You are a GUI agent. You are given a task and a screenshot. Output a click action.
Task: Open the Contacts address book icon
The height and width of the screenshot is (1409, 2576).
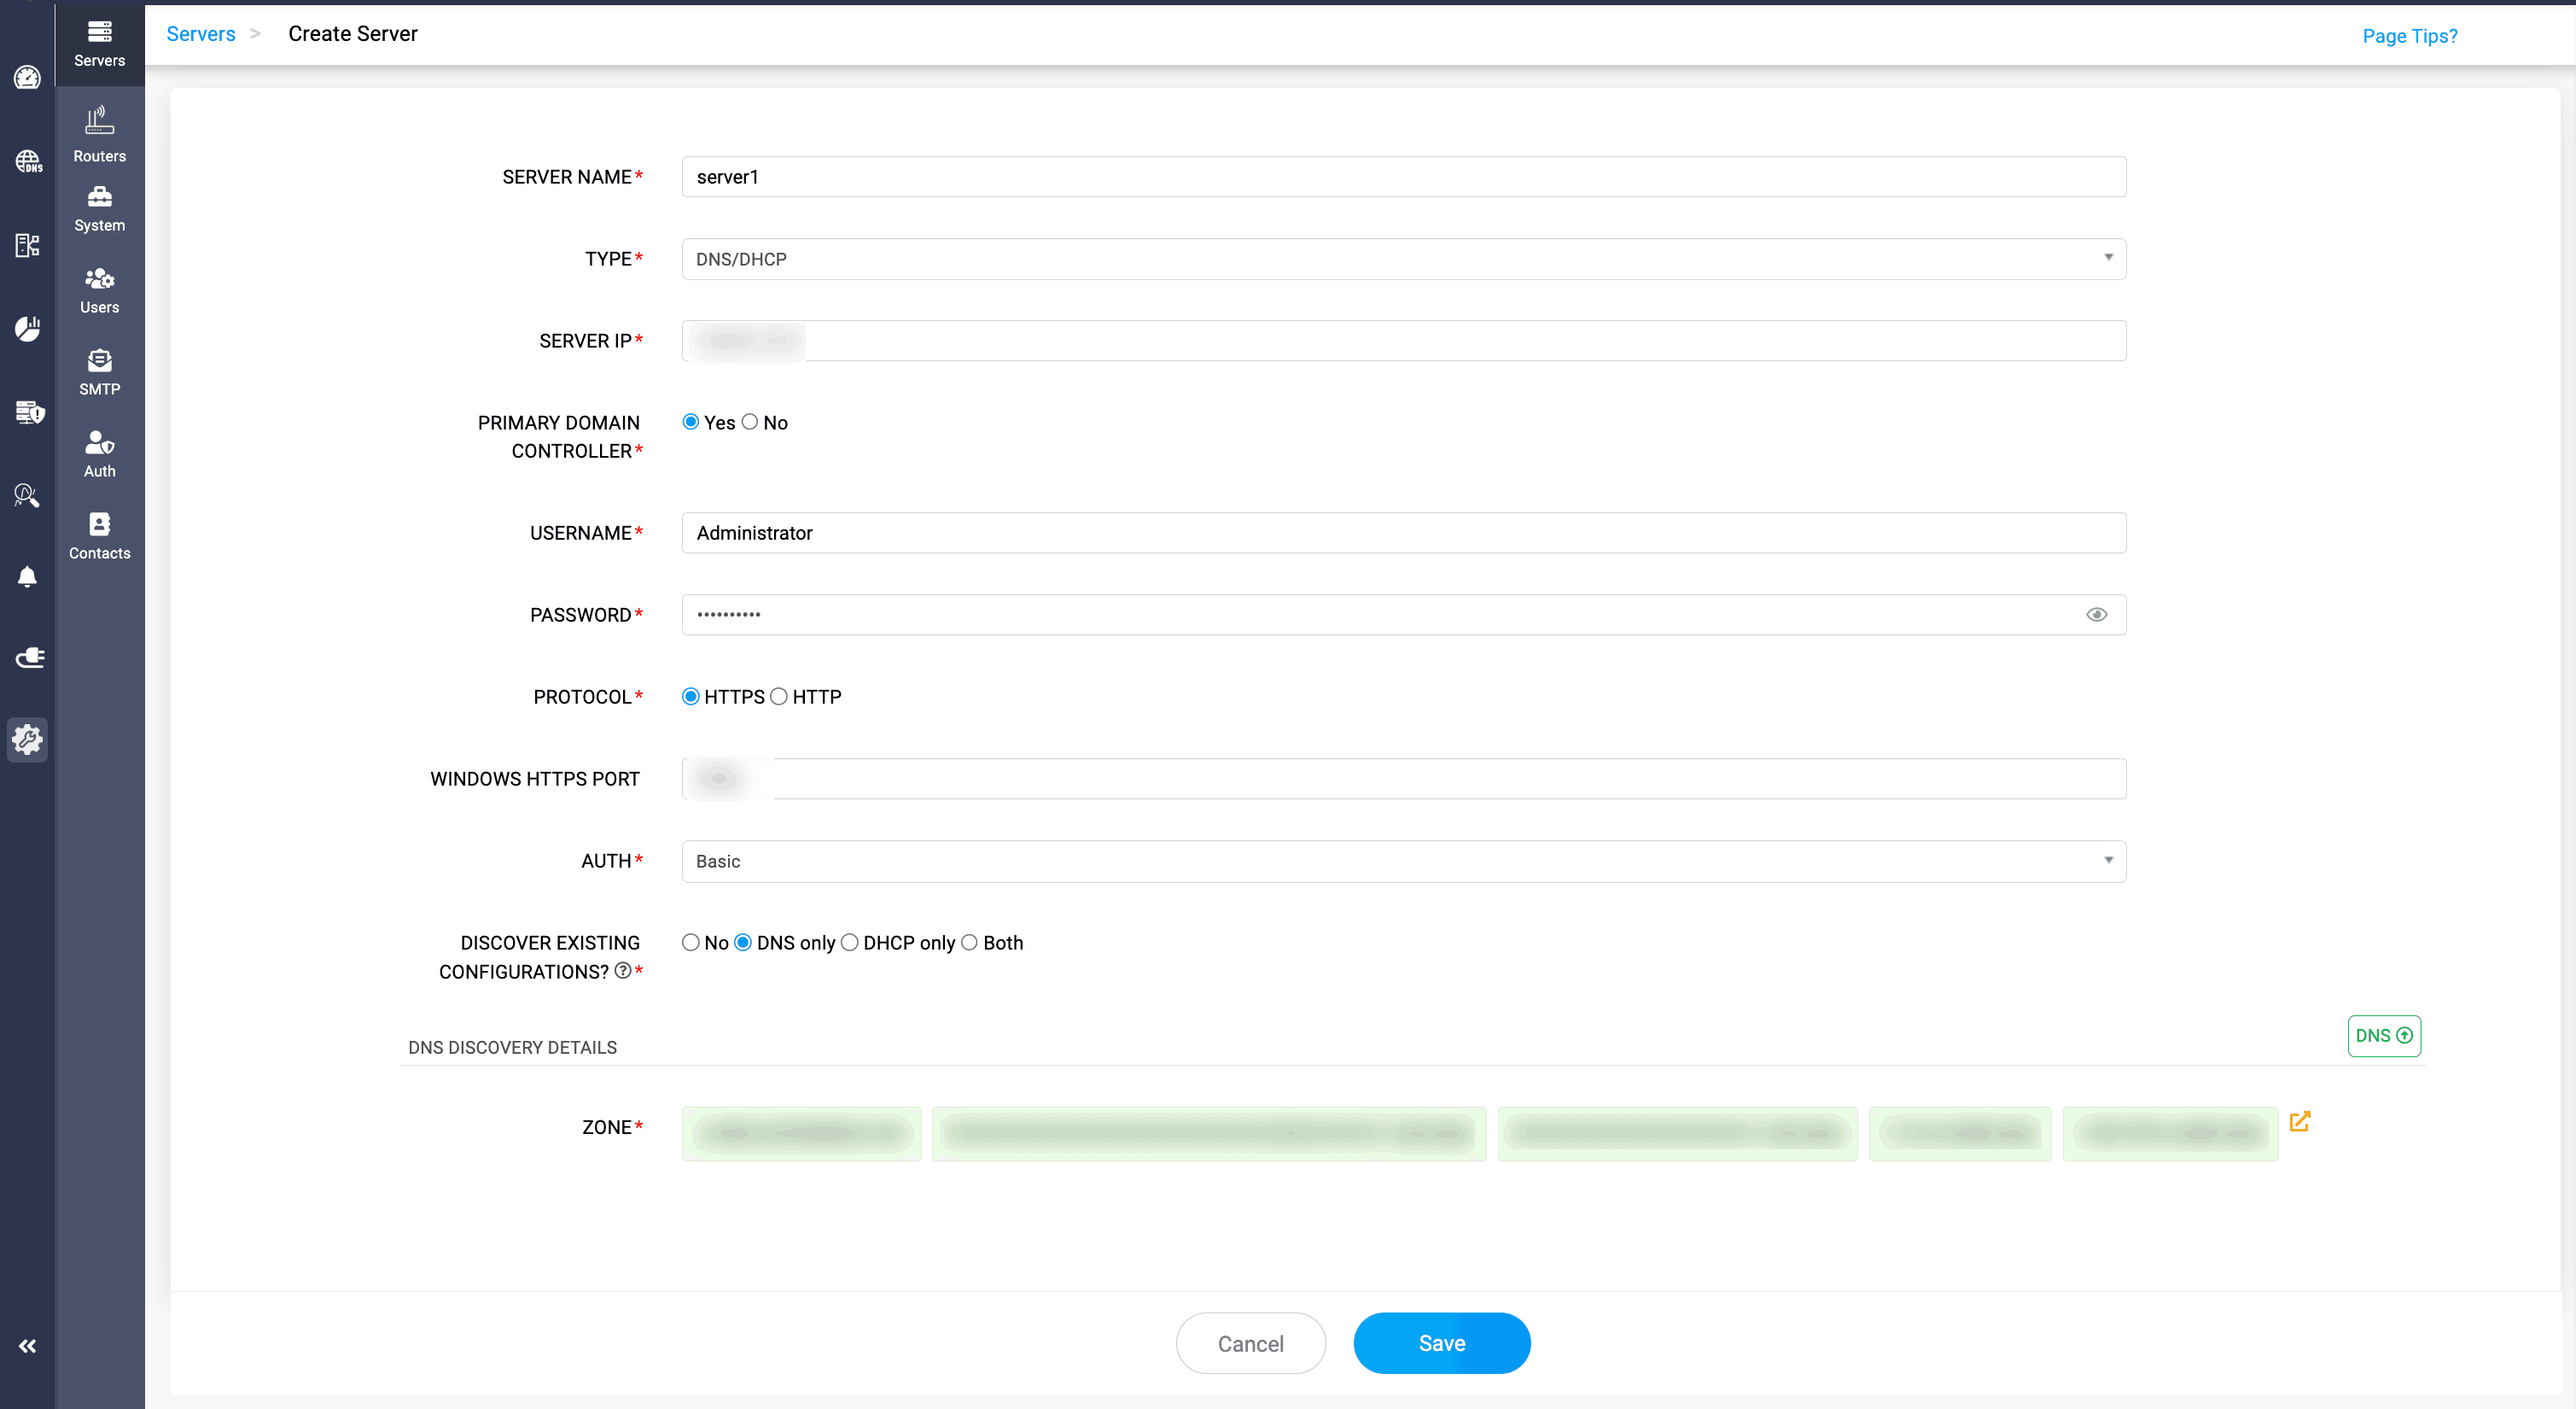pos(99,535)
